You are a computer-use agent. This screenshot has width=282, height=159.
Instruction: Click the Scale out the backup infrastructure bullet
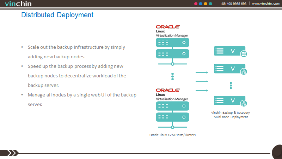click(76, 52)
